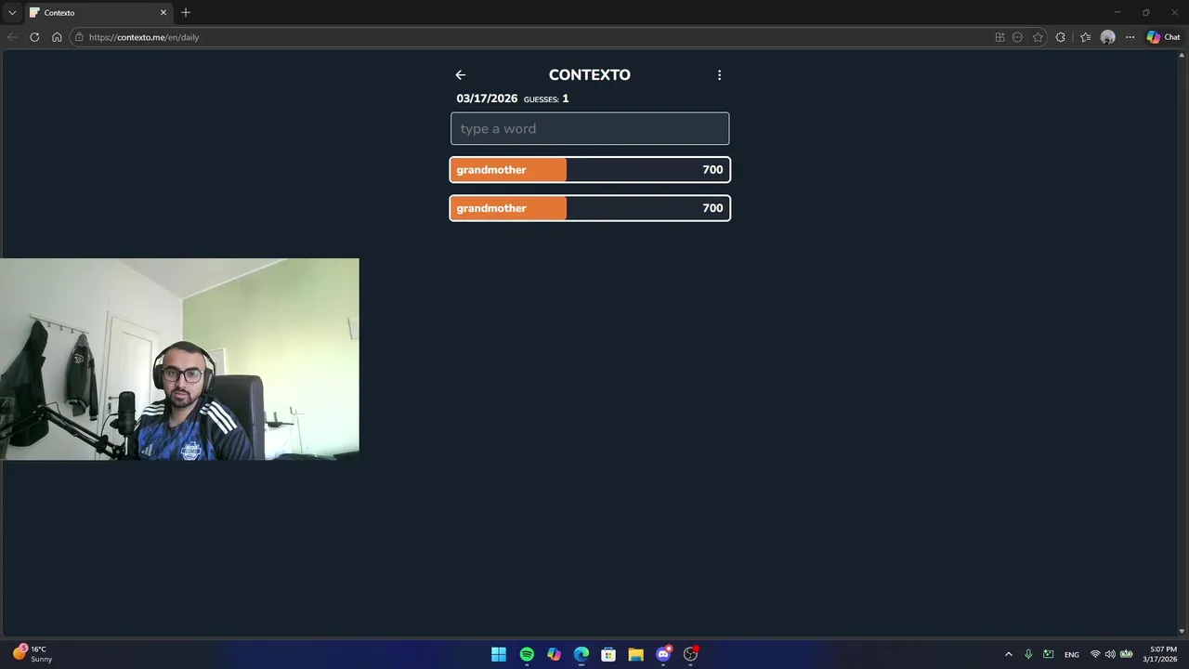The width and height of the screenshot is (1189, 669).
Task: Open the tab actions dropdown
Action: click(x=12, y=12)
